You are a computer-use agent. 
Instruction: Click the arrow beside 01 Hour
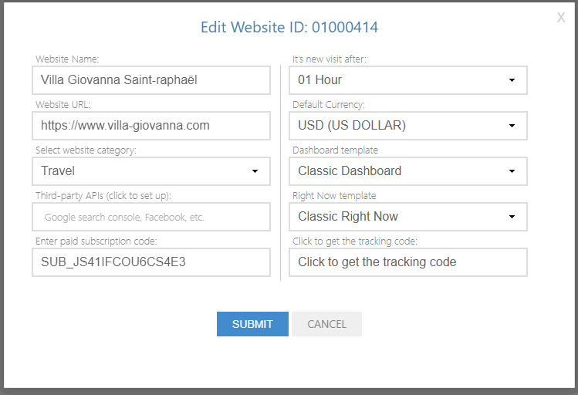(512, 80)
